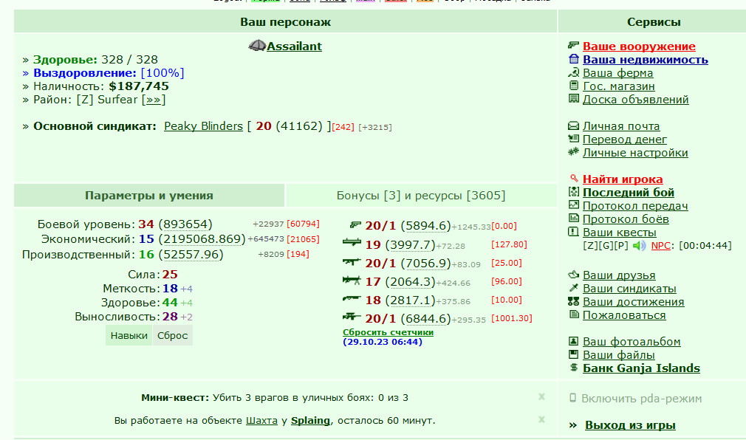Click the gun icon beside Ваше вооружение
Screen dimensions: 746x440
coord(573,45)
